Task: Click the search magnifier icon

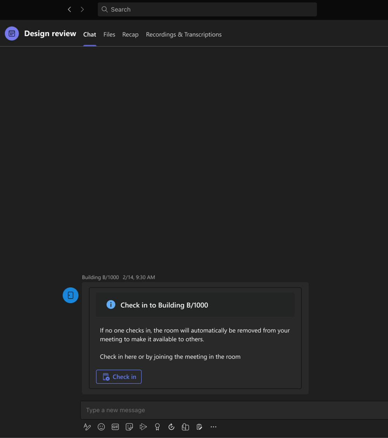Action: pyautogui.click(x=104, y=10)
